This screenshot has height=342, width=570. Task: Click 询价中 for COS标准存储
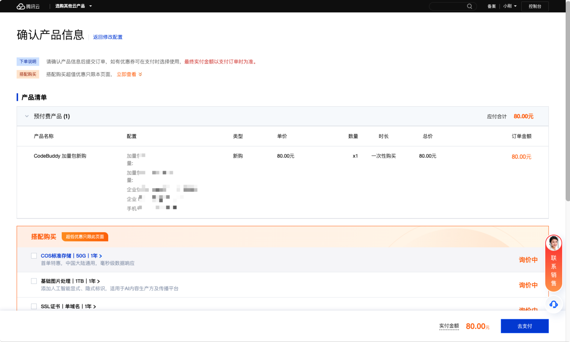(528, 260)
